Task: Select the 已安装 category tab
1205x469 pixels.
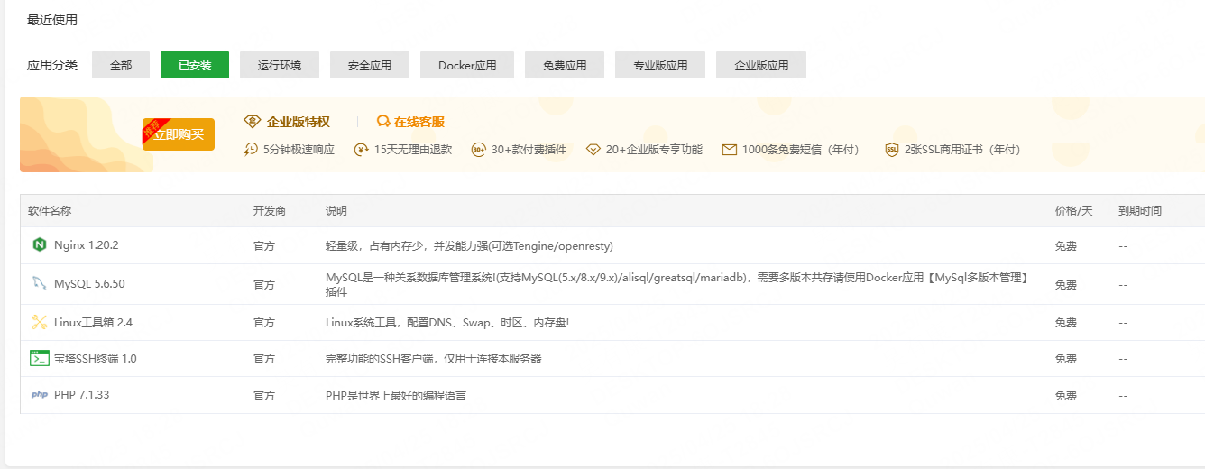Action: 195,65
